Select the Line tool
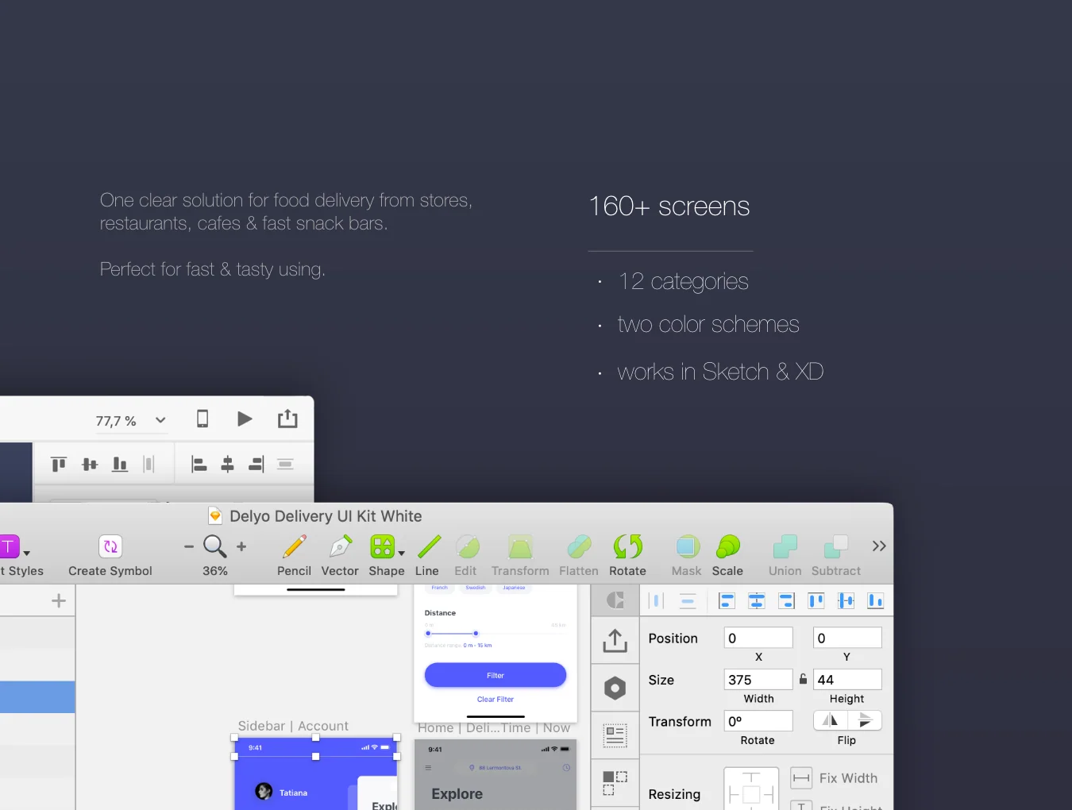1072x810 pixels. pyautogui.click(x=428, y=556)
